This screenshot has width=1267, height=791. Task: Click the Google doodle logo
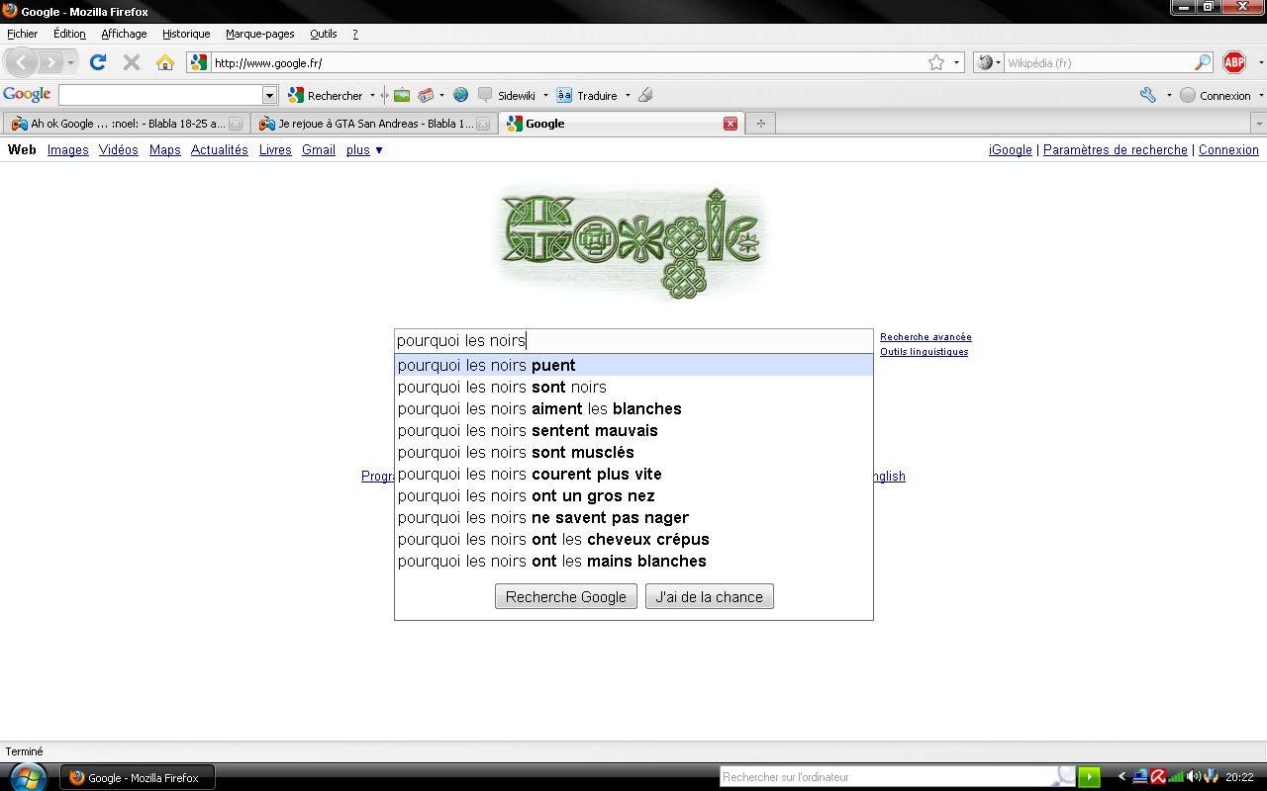632,241
